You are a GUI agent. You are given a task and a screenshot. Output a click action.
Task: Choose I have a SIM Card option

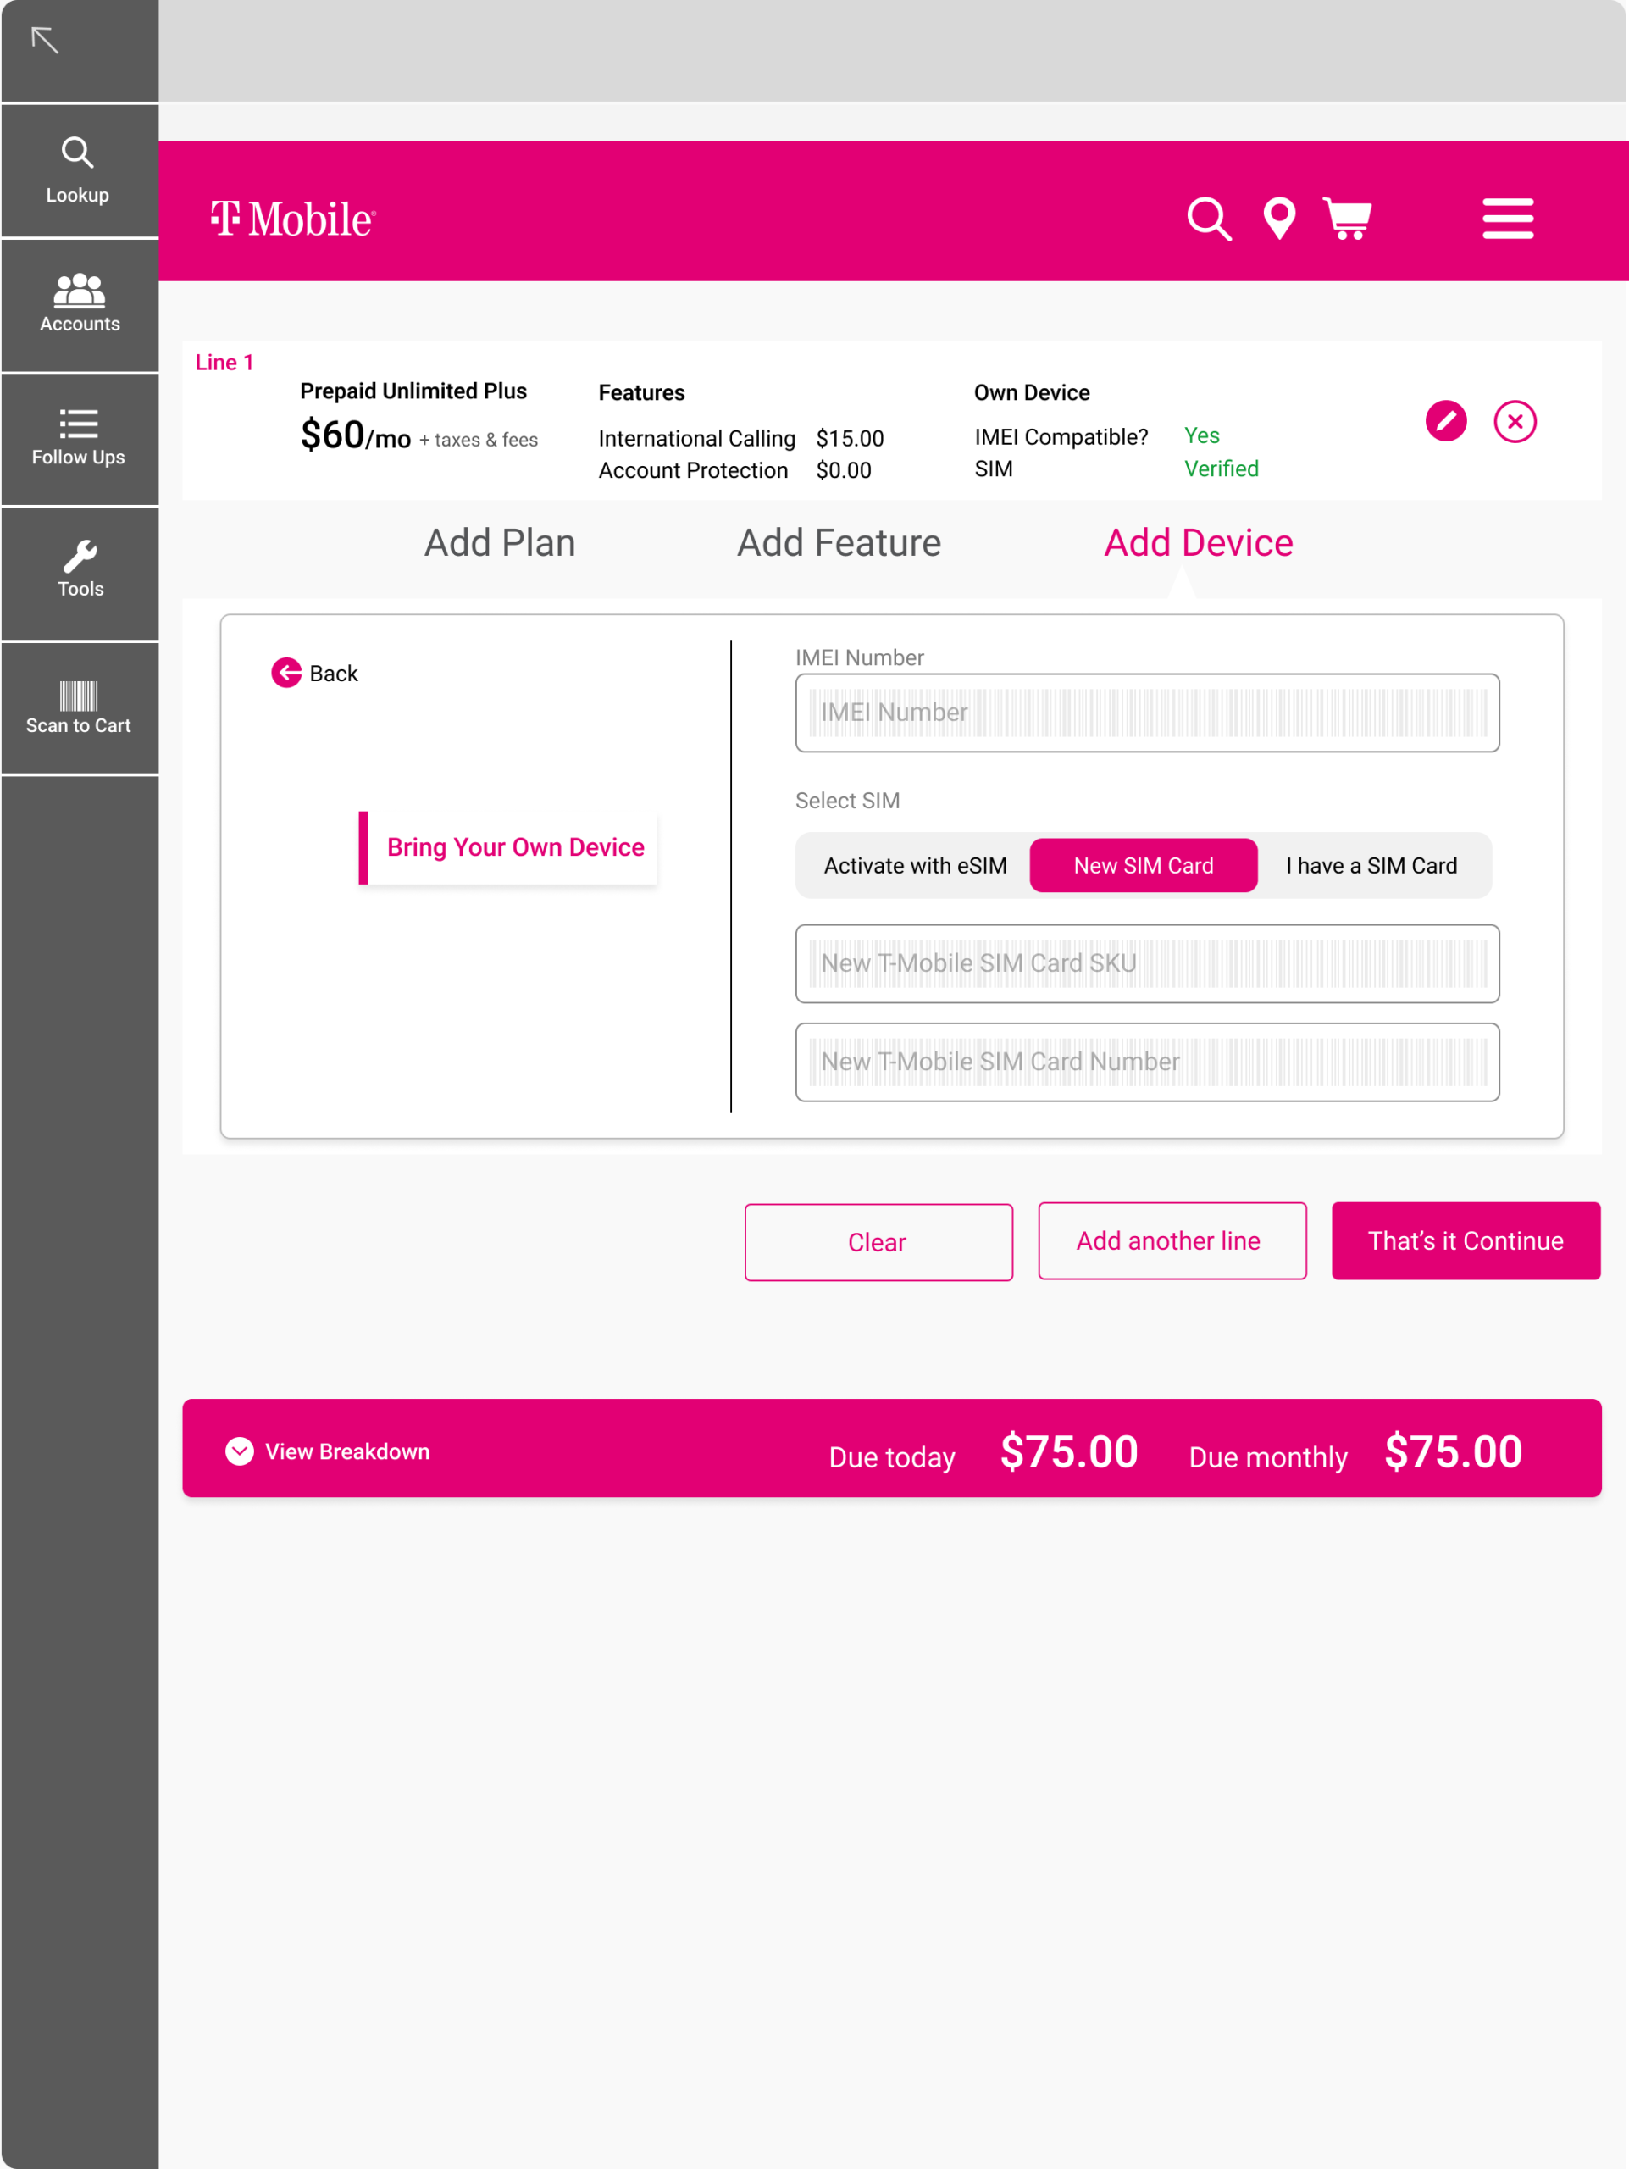(1371, 865)
